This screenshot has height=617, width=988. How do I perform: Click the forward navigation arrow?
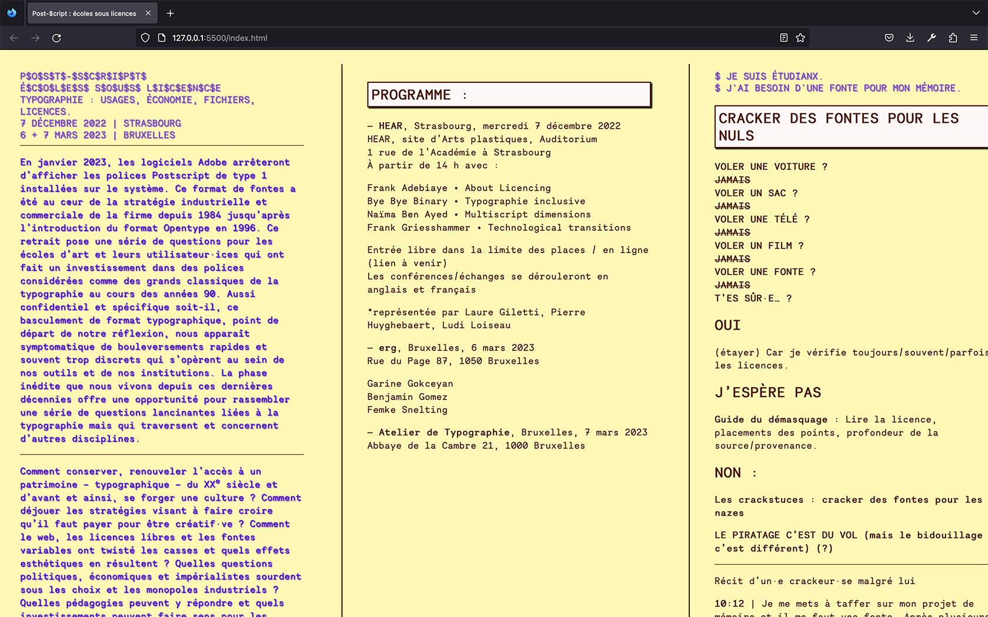(x=35, y=38)
